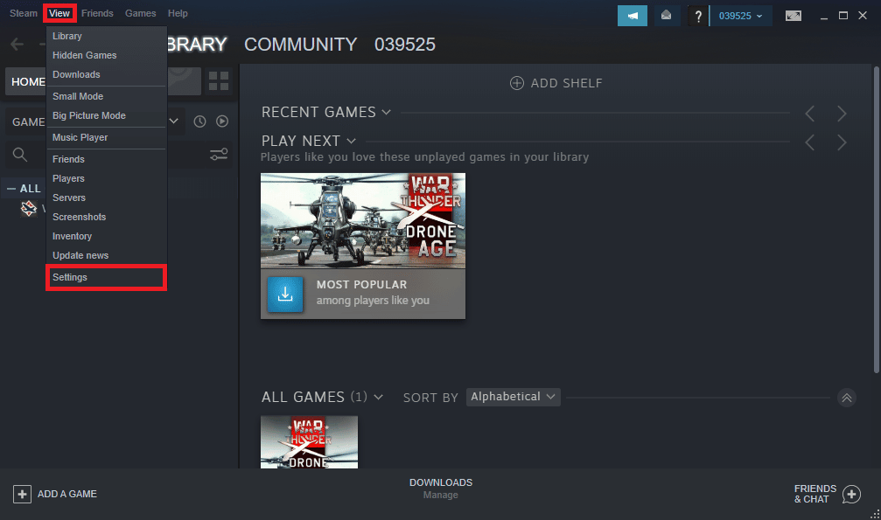Open the 039525 account dropdown
881x520 pixels.
(740, 16)
